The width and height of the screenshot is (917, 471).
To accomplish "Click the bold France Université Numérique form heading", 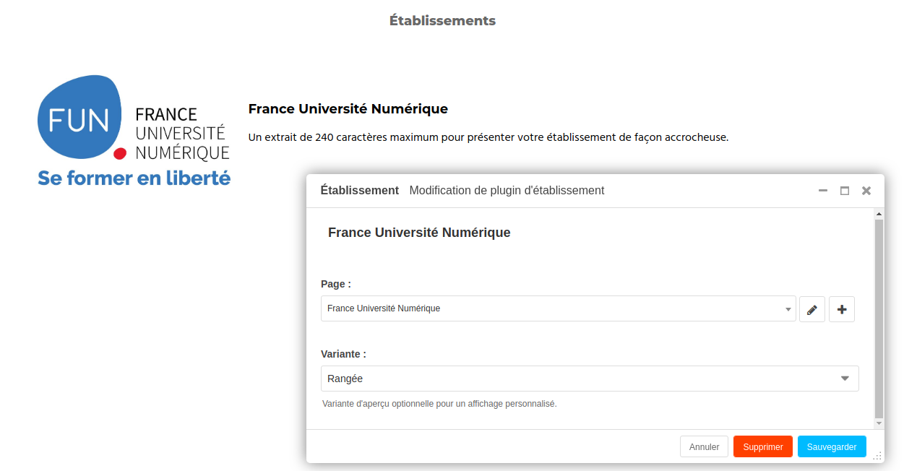I will pyautogui.click(x=419, y=233).
